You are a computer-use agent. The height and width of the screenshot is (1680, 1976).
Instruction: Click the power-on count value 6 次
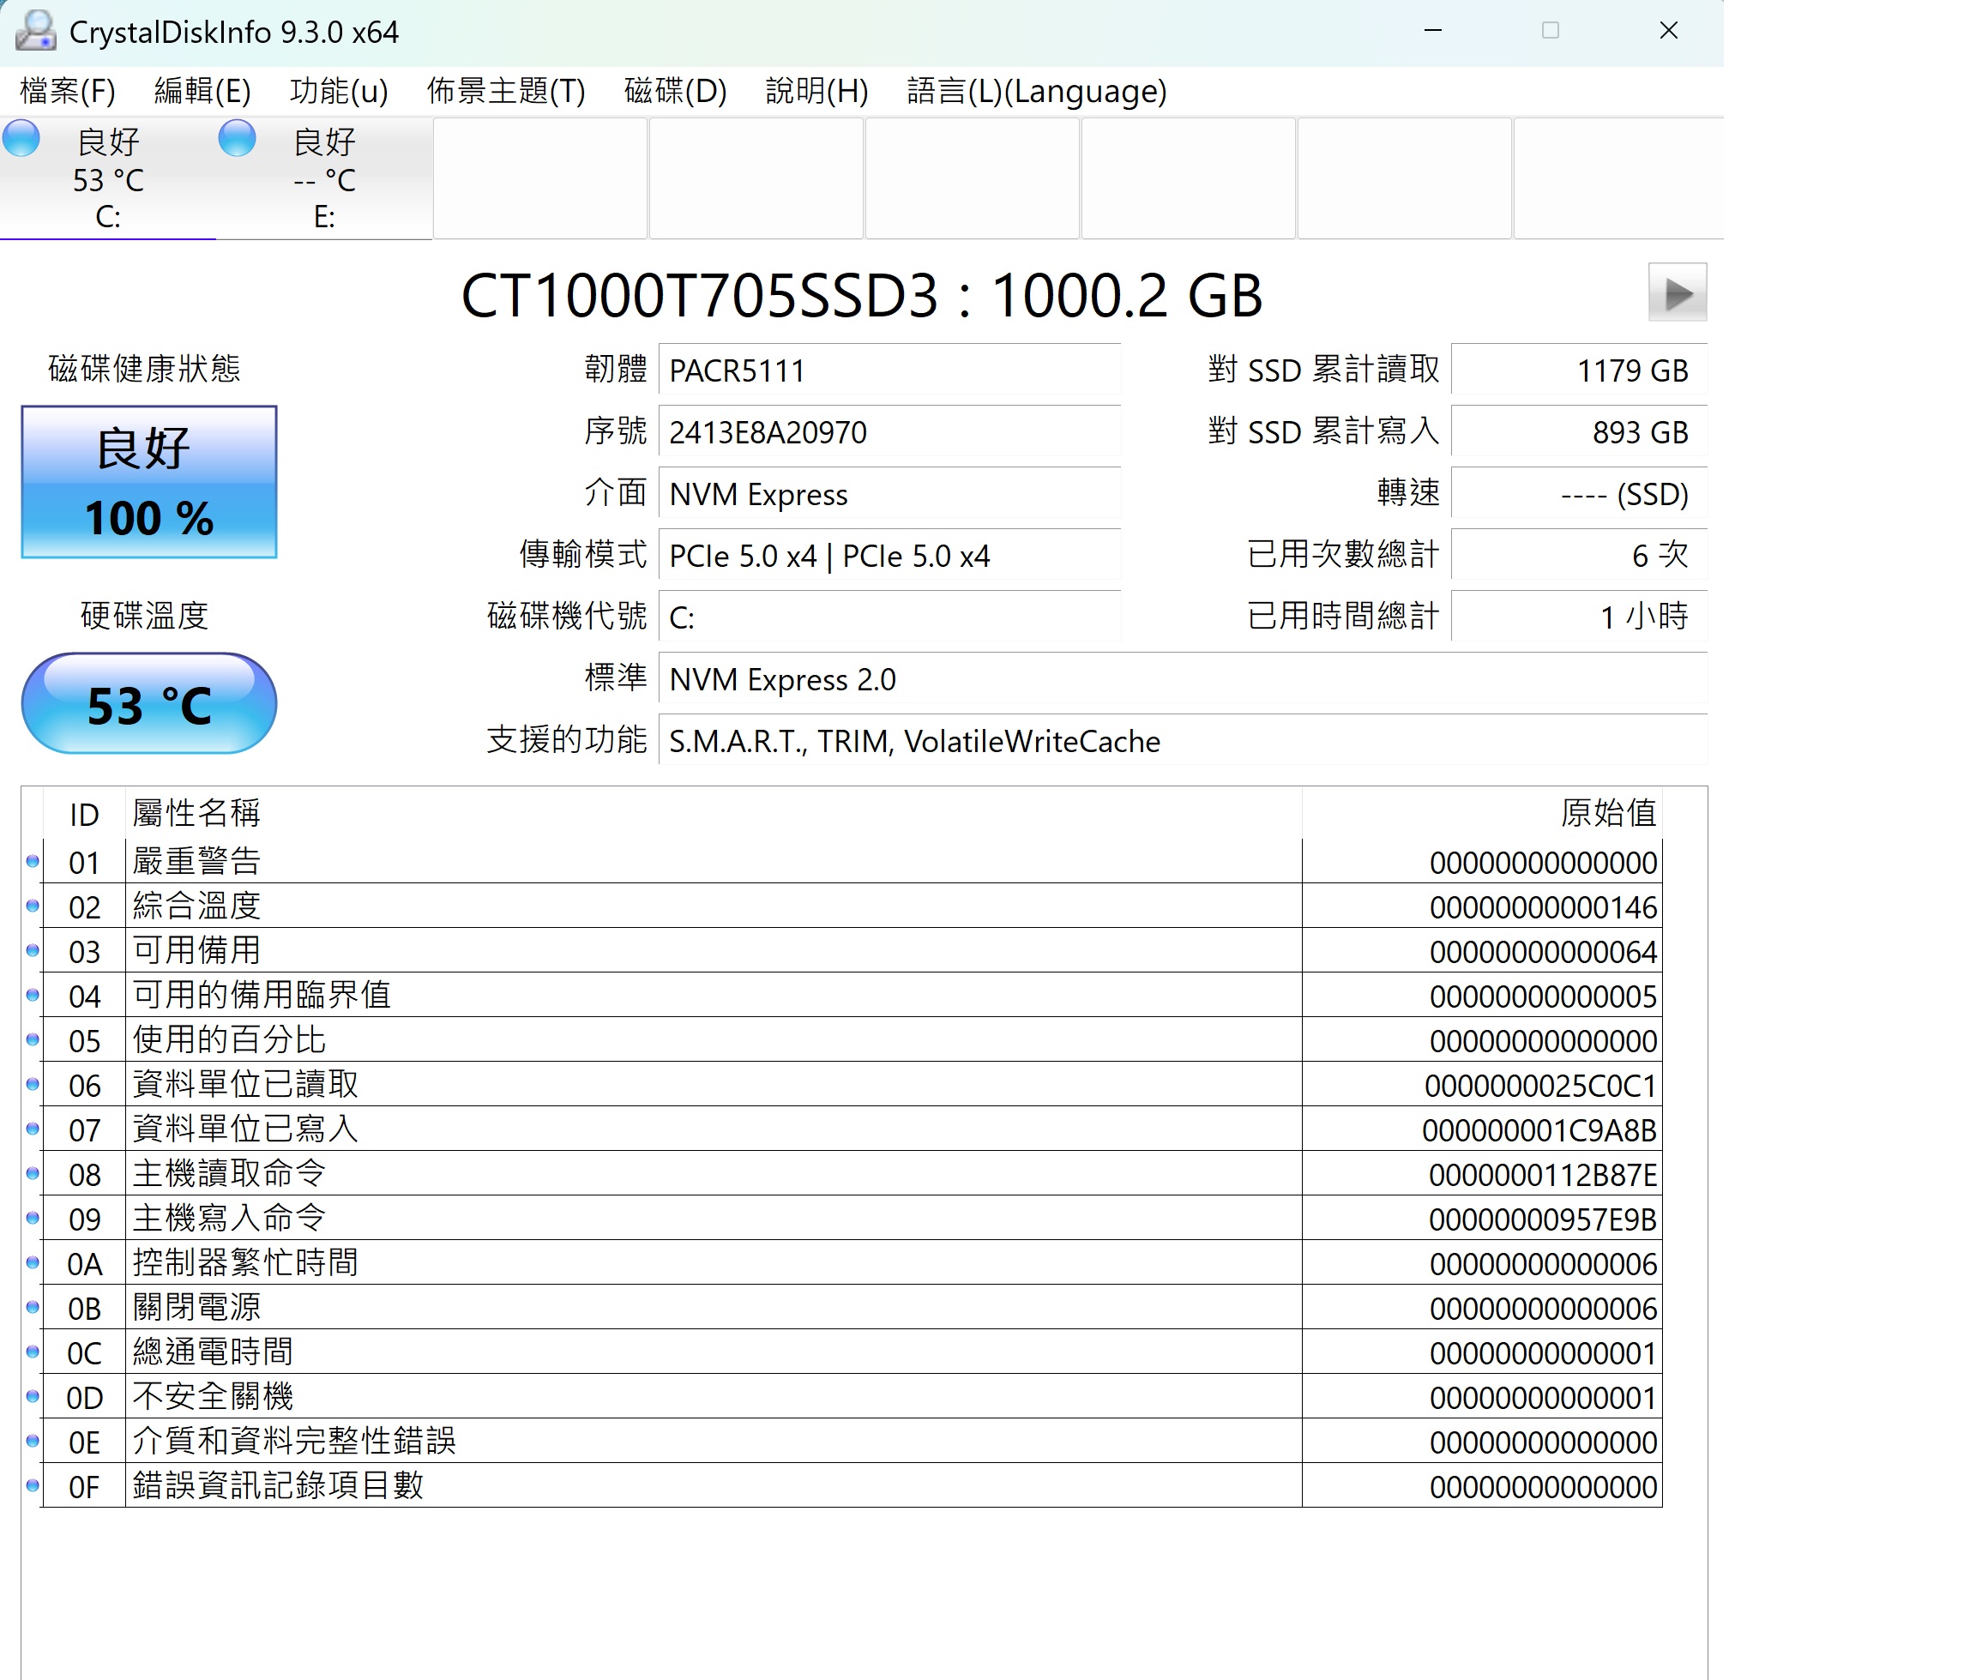click(x=1579, y=555)
